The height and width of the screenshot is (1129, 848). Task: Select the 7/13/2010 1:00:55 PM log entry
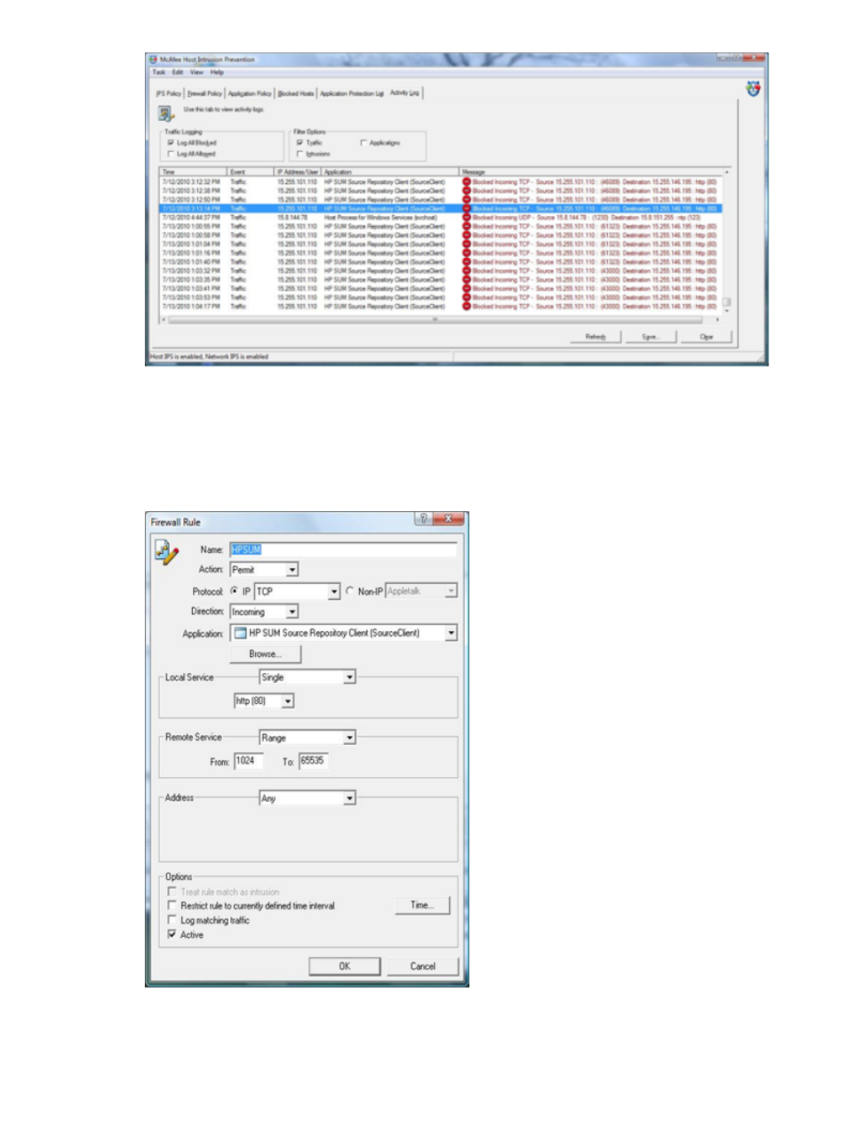(441, 226)
